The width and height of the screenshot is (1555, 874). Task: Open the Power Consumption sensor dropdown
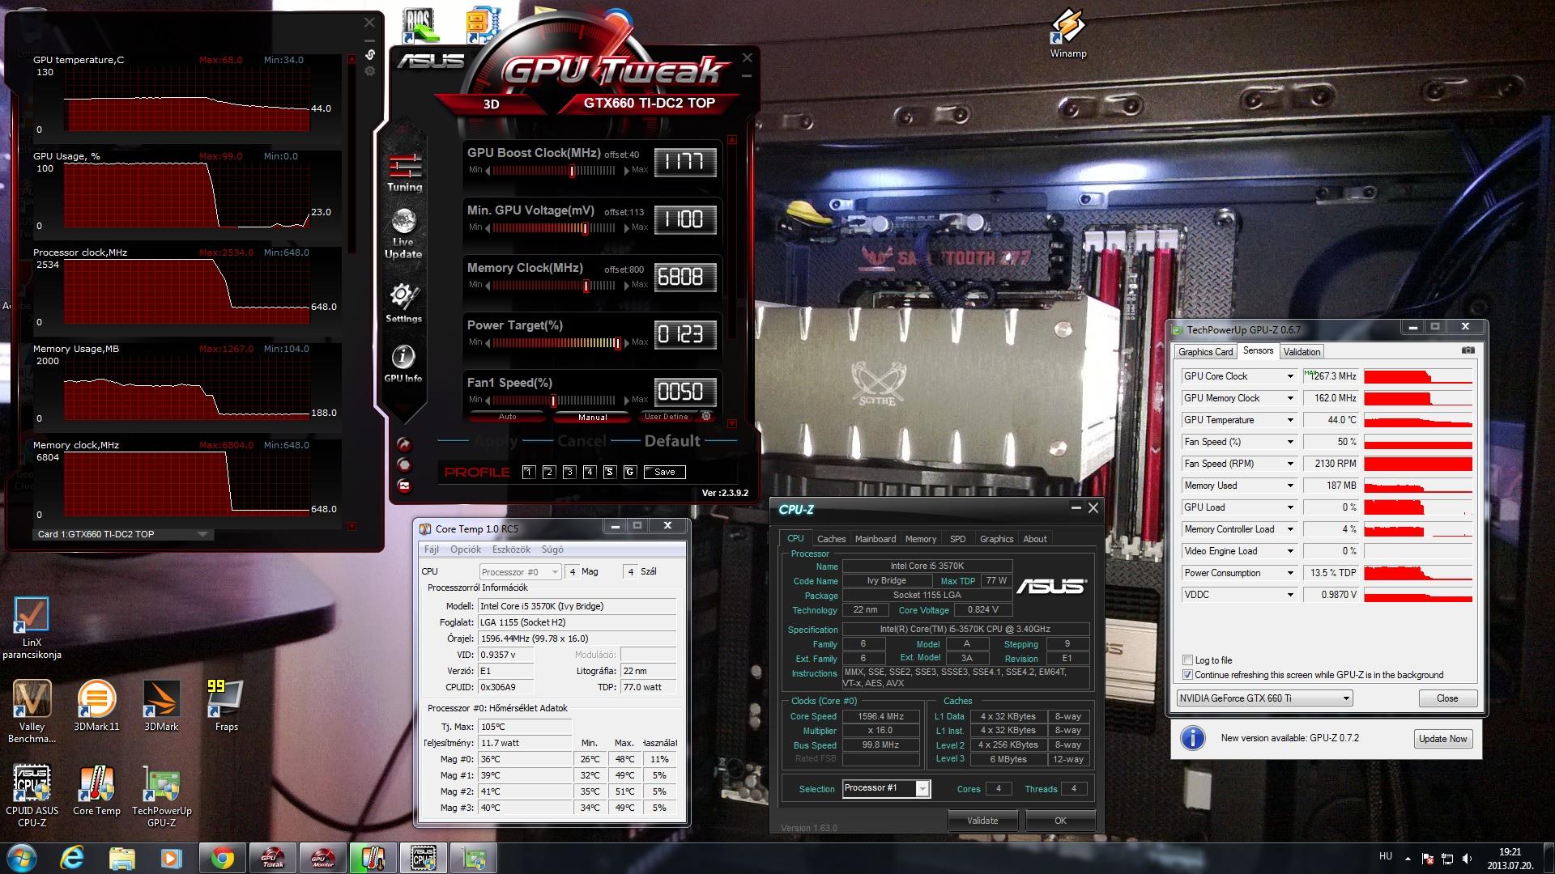point(1290,573)
